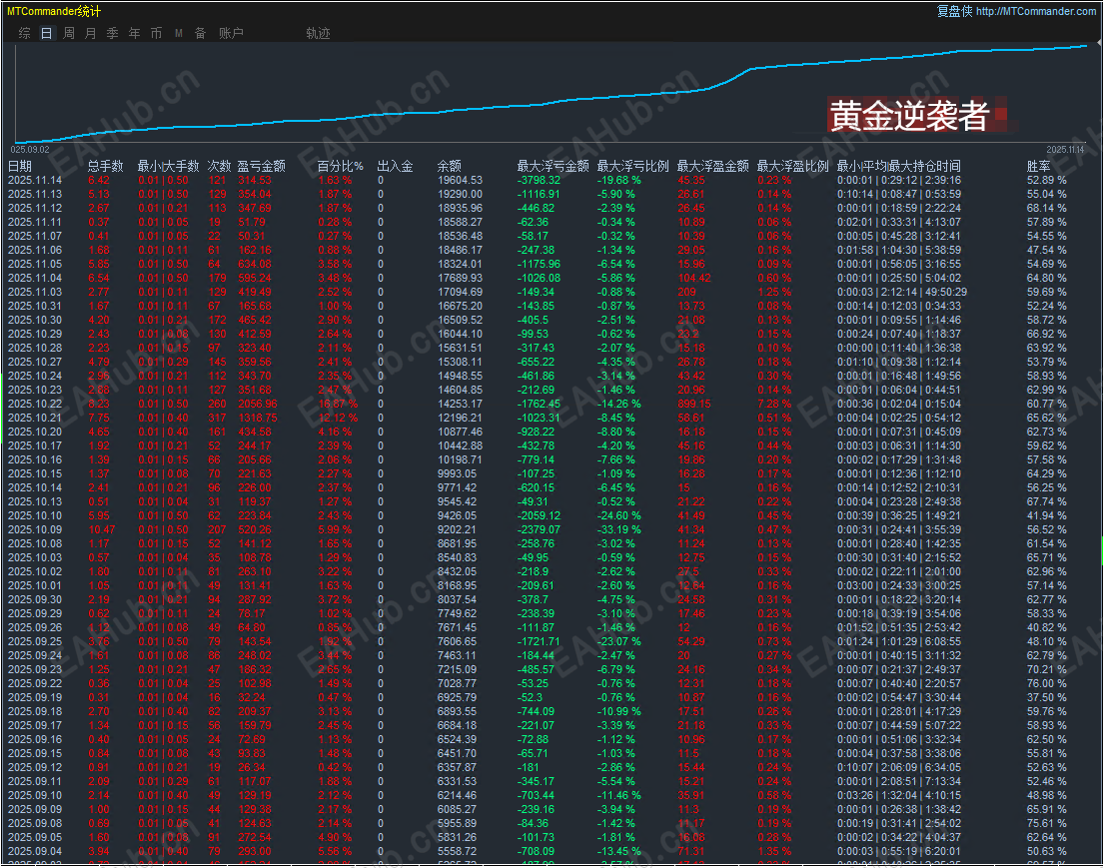Click floating loss value -2059.12
Viewport: 1103px width, 868px height.
(x=539, y=515)
